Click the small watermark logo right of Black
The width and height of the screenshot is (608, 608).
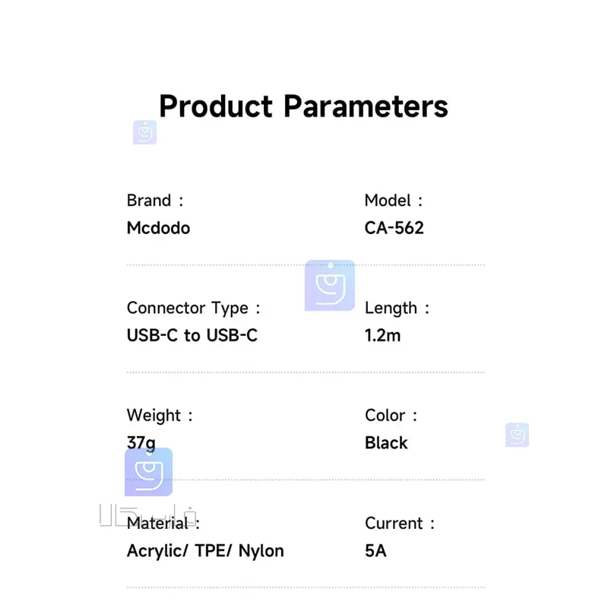click(x=518, y=435)
